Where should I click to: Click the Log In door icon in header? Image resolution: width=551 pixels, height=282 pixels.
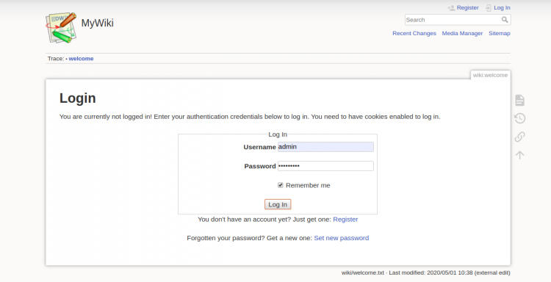tap(489, 8)
